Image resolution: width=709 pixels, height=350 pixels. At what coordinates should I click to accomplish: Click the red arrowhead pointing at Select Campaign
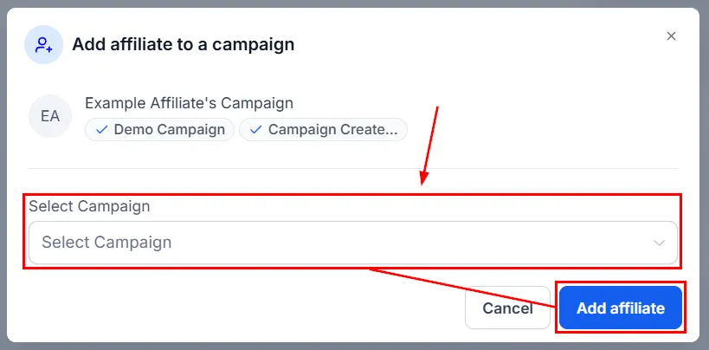(423, 178)
